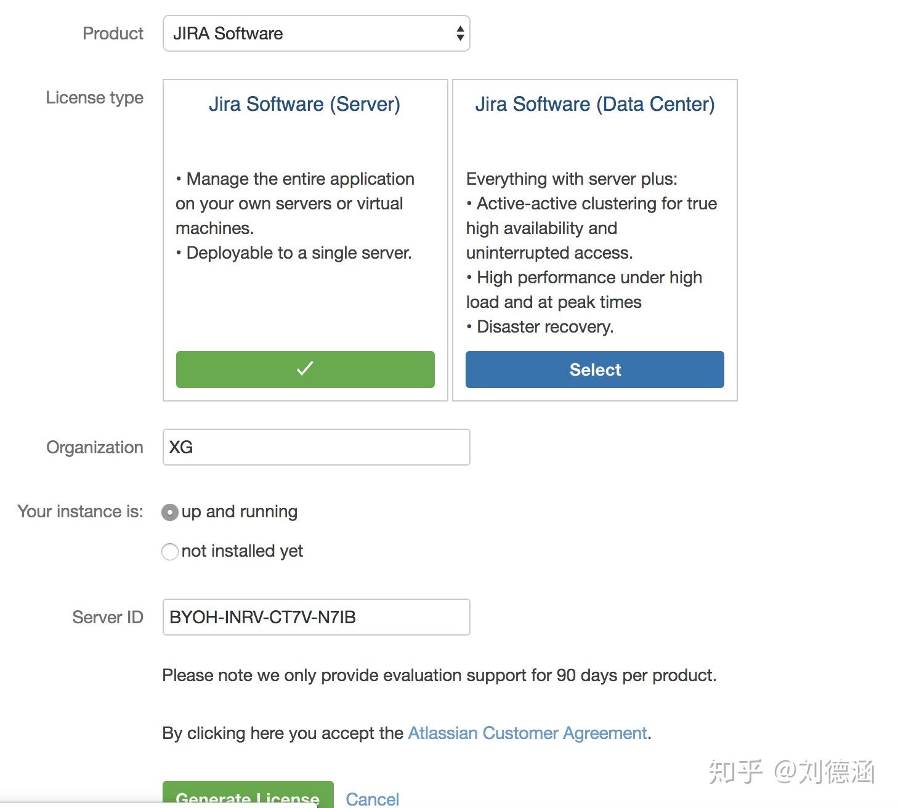Screen dimensions: 898x808
Task: Click the green checkmark Server button
Action: [x=305, y=370]
